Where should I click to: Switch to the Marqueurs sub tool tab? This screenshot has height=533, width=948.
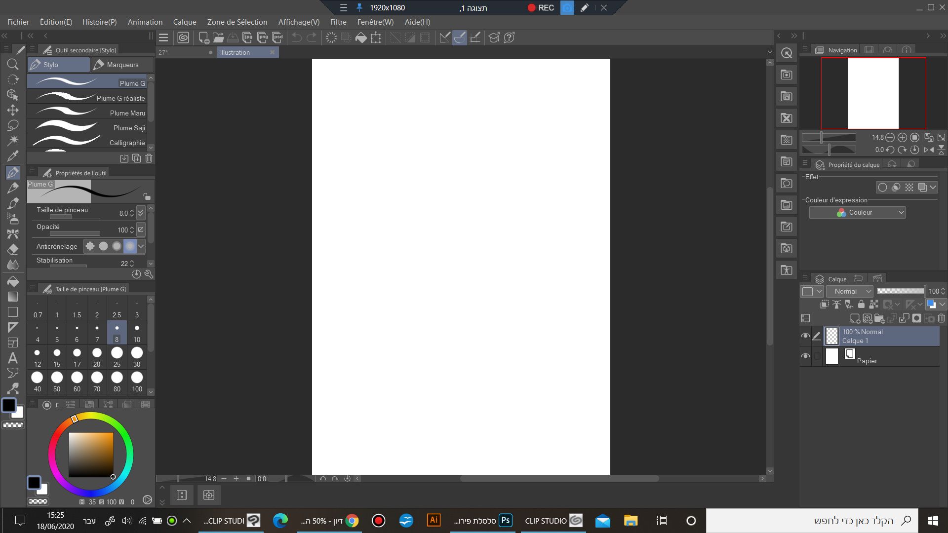point(122,65)
